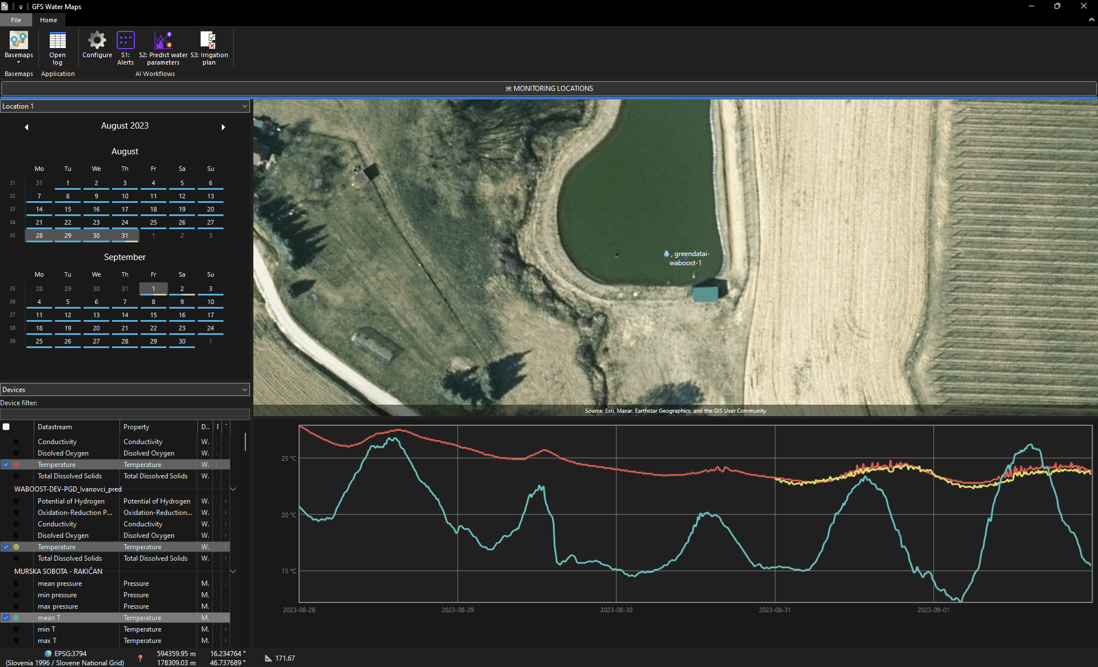Select September 15 in the calendar
This screenshot has width=1098, height=667.
click(x=153, y=315)
